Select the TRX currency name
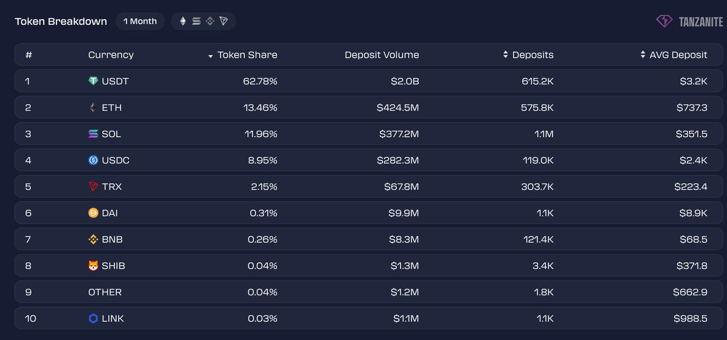Image resolution: width=727 pixels, height=340 pixels. 111,187
